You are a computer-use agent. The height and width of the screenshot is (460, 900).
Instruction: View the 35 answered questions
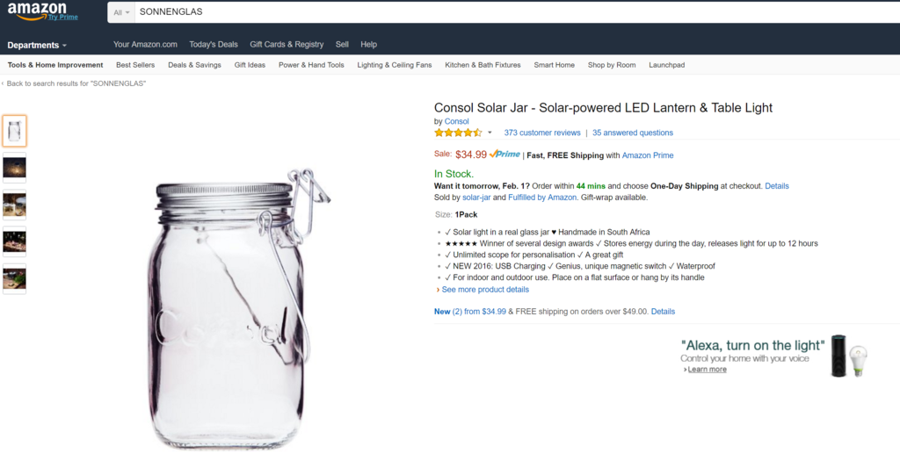(633, 133)
